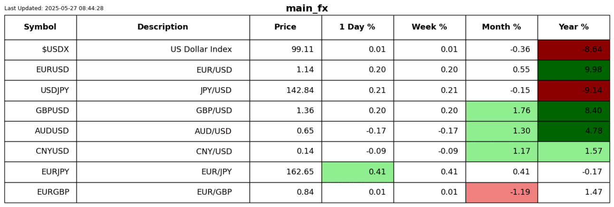The image size is (614, 207).
Task: Click the EURJPY price 162.65
Action: point(286,172)
